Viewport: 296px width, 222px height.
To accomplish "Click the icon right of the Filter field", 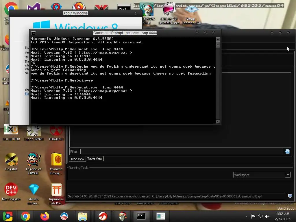I will pyautogui.click(x=287, y=151).
